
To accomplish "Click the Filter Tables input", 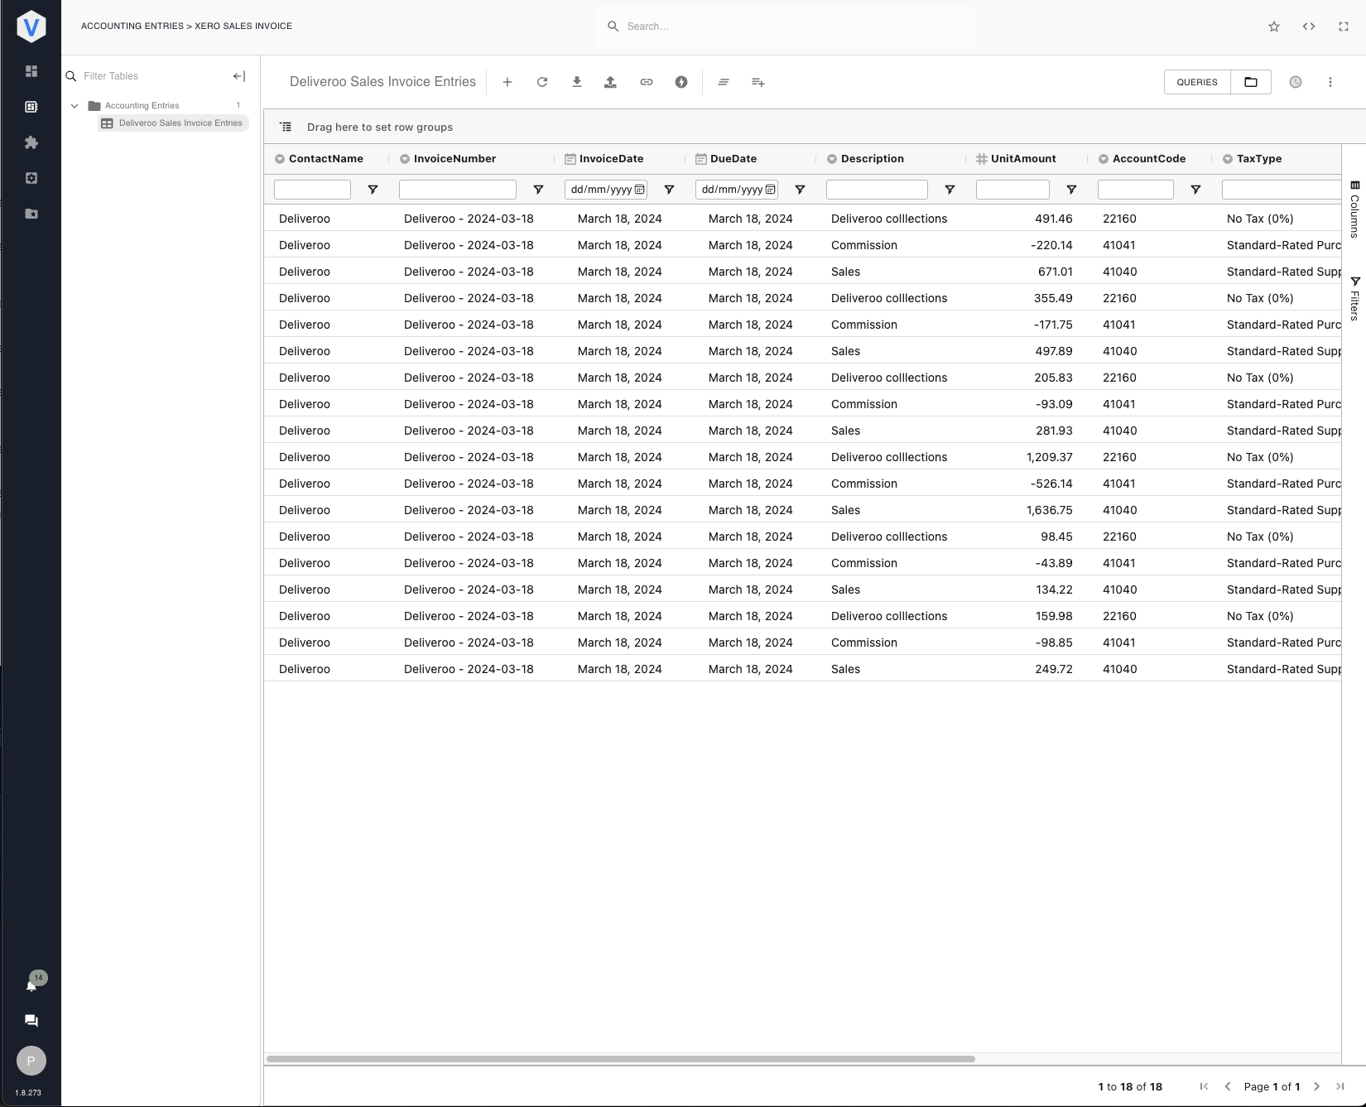I will coord(154,76).
